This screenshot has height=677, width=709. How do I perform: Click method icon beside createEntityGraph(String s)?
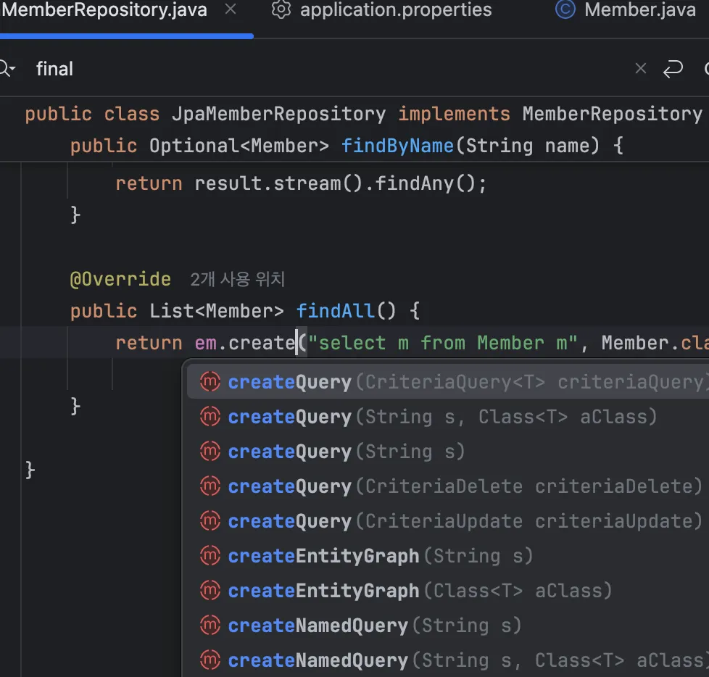pyautogui.click(x=210, y=556)
